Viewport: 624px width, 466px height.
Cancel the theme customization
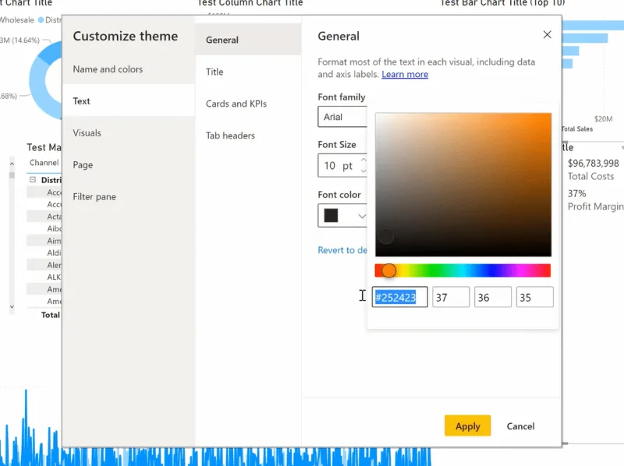pos(520,426)
